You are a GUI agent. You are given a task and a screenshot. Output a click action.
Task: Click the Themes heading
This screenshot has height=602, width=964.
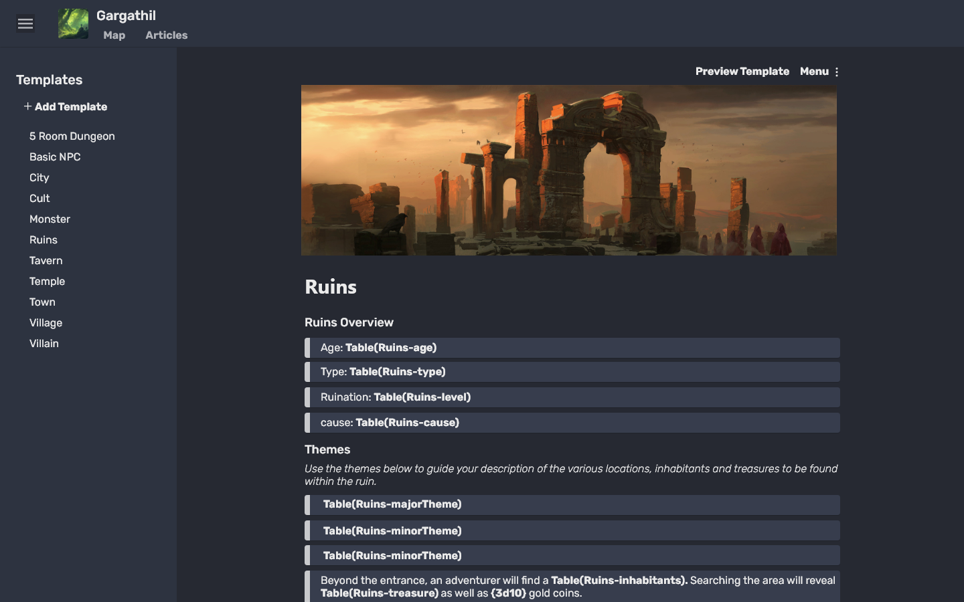pos(327,449)
